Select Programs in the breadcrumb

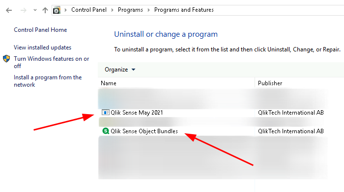pyautogui.click(x=130, y=10)
